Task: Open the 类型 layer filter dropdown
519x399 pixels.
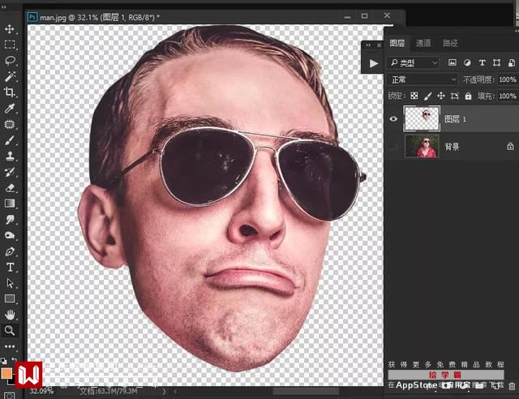Action: pos(414,62)
